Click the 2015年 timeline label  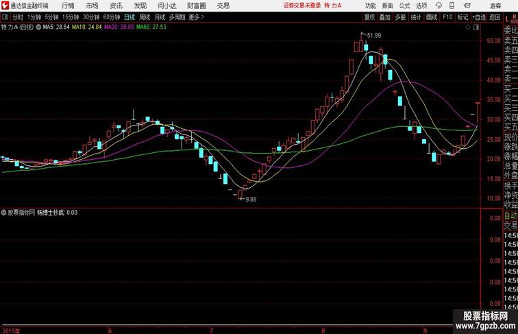pos(11,331)
